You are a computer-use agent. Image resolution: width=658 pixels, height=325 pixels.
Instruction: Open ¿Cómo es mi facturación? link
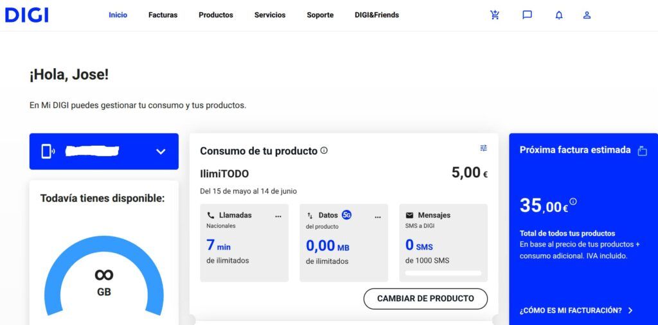tap(571, 311)
